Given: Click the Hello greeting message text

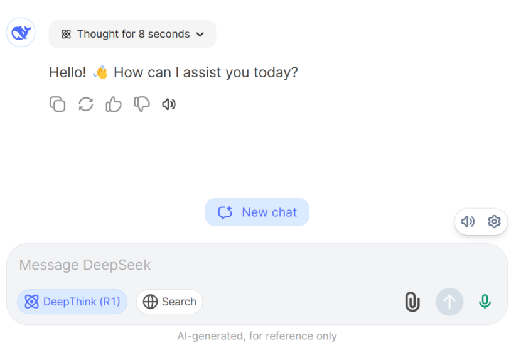Looking at the screenshot, I should 173,72.
